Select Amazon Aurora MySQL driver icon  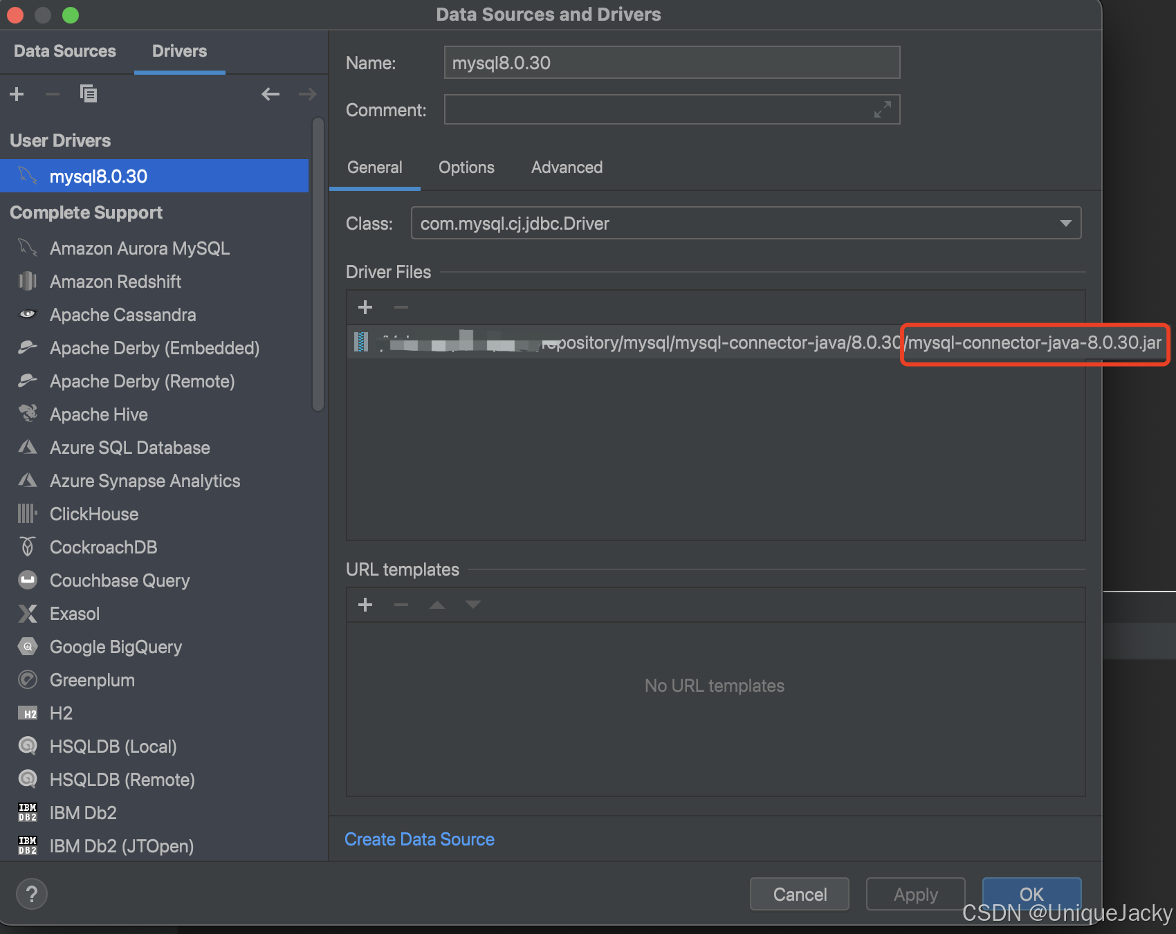[27, 248]
